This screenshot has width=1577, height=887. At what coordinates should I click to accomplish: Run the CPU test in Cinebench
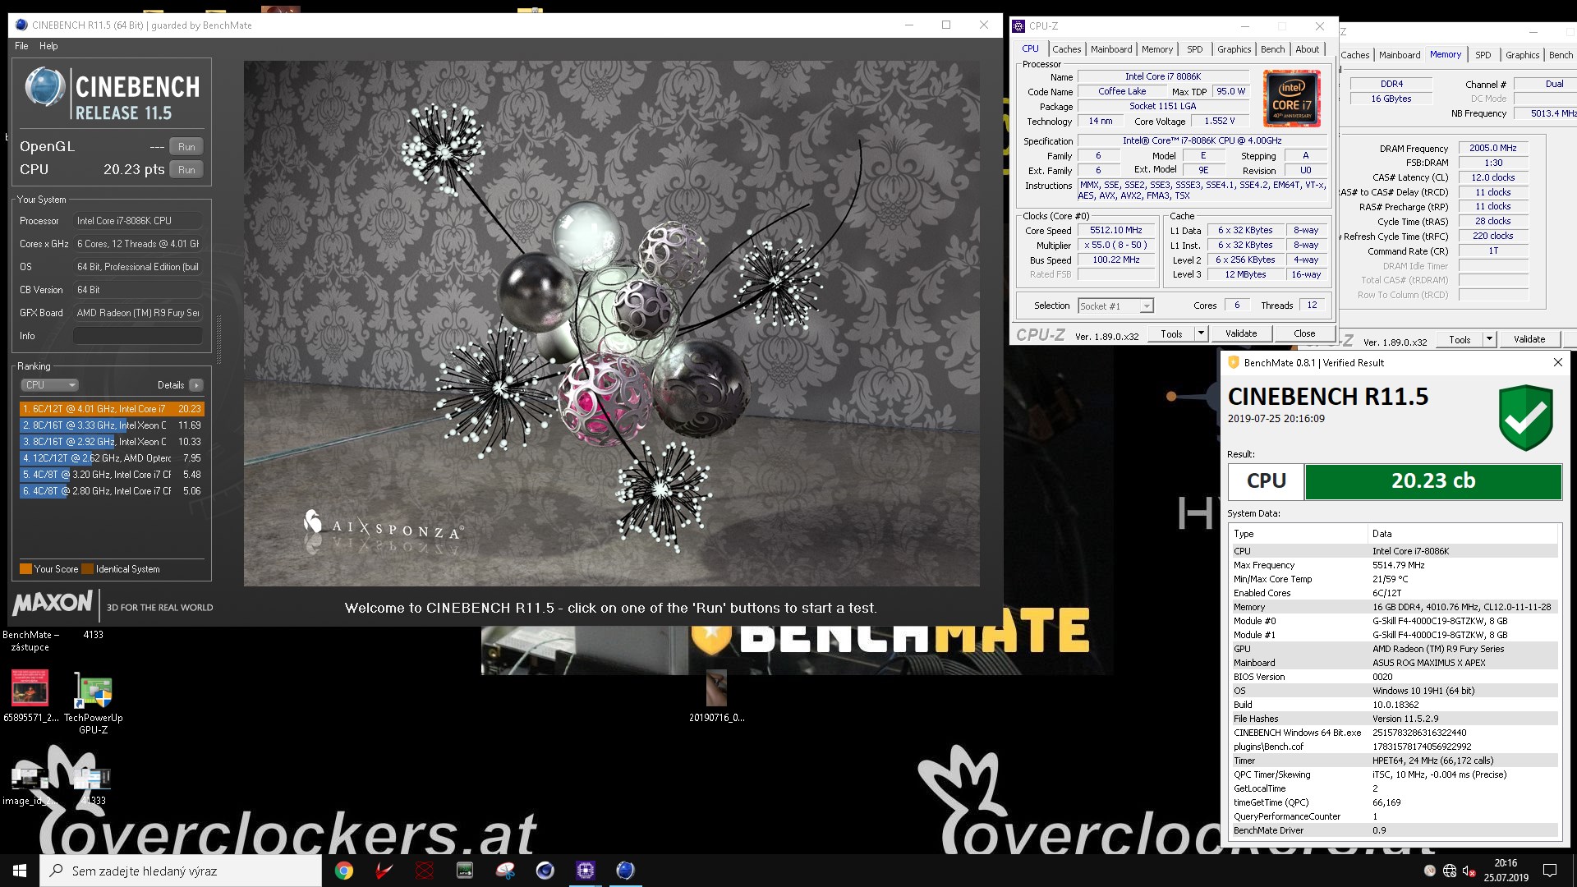186,170
